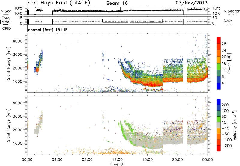This screenshot has width=240, height=166.
Task: Click the title "Fort Hays East (fitACF)"
Action: click(x=59, y=3)
